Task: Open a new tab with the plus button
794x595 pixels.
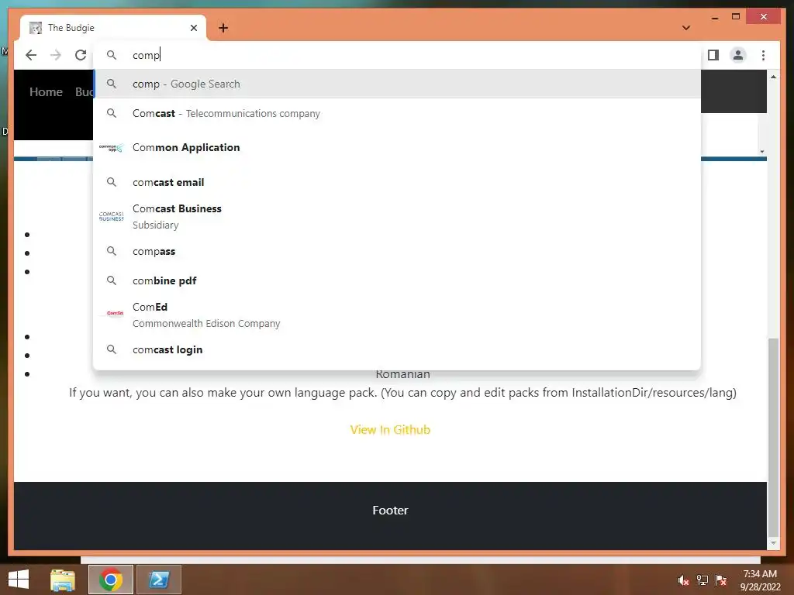Action: pos(223,28)
